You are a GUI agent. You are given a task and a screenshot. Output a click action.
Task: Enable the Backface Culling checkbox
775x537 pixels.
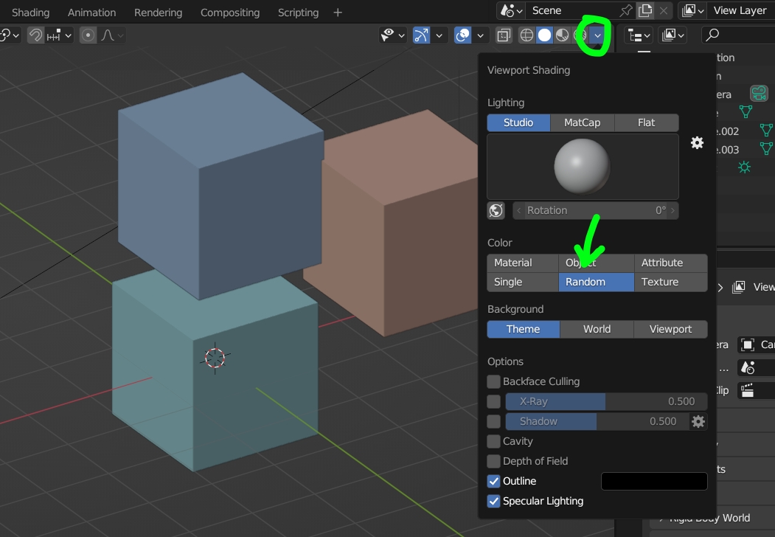coord(493,381)
